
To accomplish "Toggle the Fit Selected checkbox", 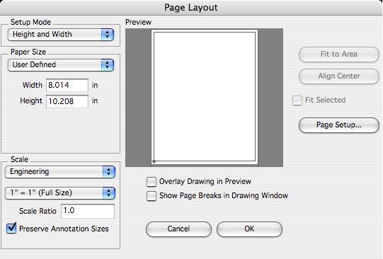I will [297, 100].
